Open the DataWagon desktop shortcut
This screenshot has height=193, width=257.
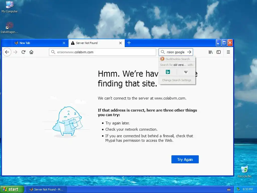coord(9,28)
